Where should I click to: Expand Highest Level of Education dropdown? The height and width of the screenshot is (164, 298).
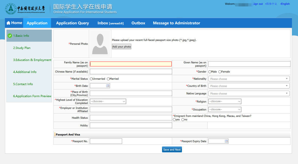tap(108, 101)
